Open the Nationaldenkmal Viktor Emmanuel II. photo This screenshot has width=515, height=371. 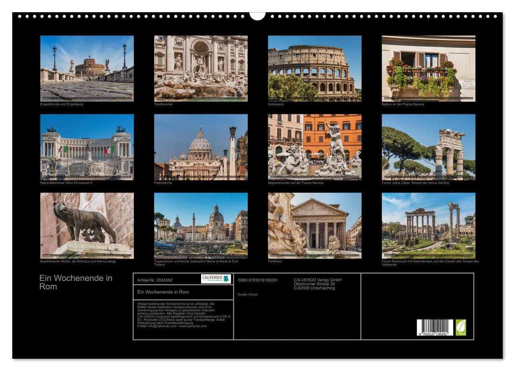click(87, 147)
